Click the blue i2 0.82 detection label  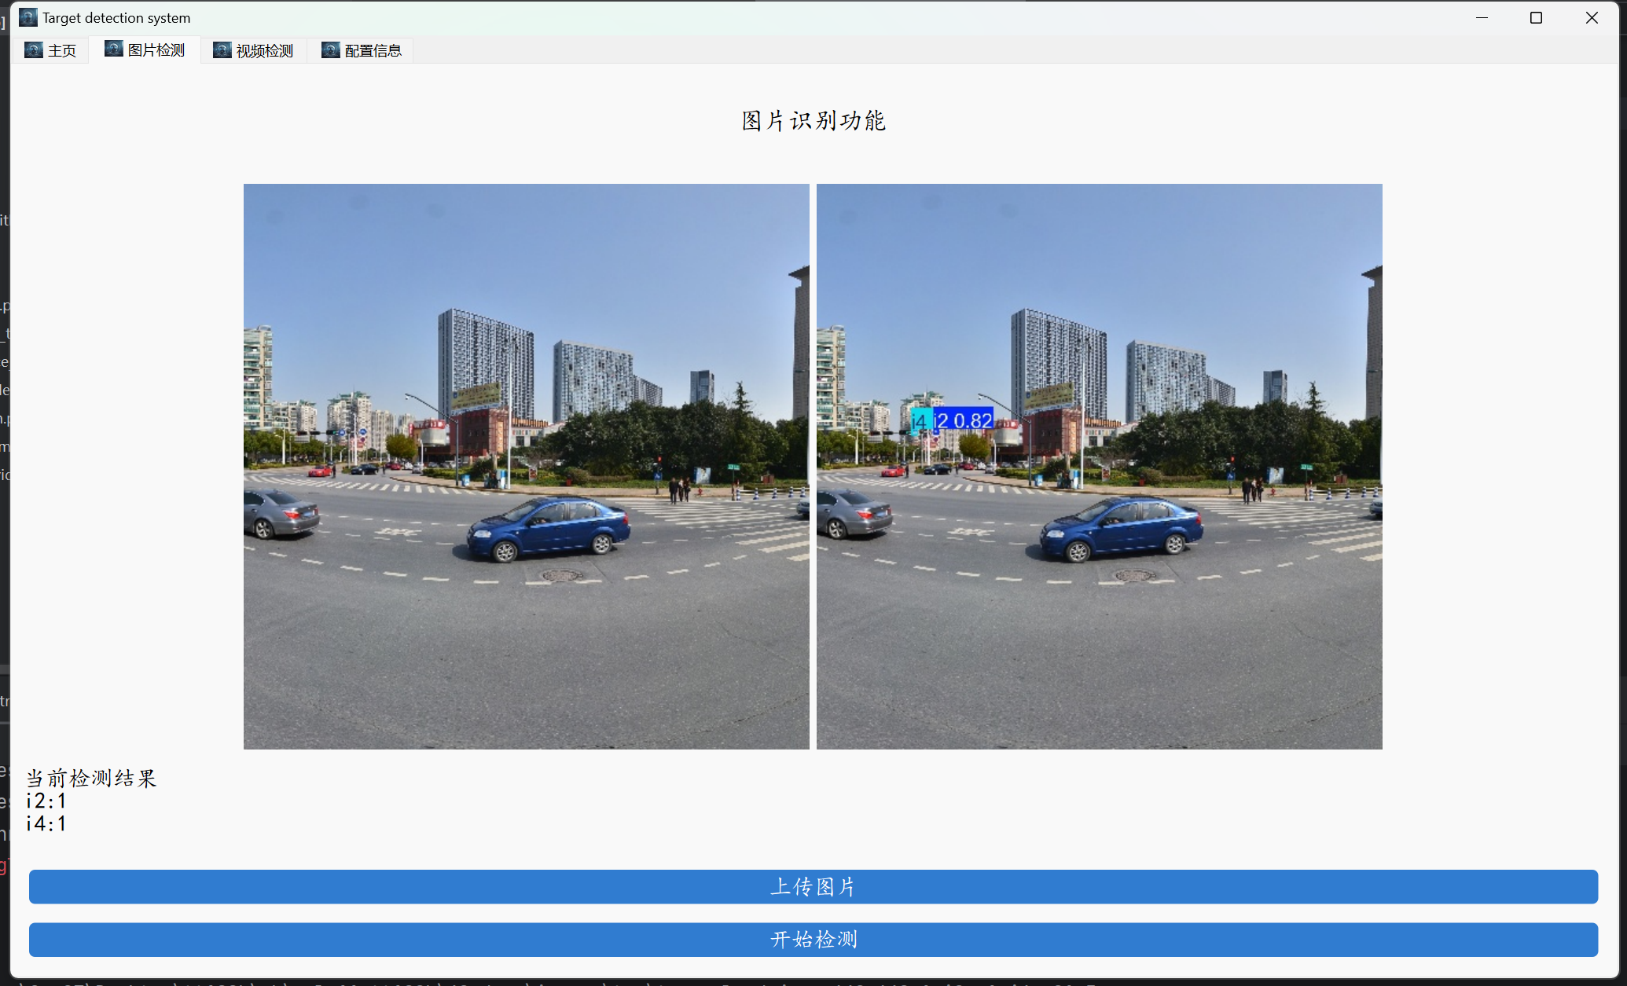pyautogui.click(x=964, y=420)
